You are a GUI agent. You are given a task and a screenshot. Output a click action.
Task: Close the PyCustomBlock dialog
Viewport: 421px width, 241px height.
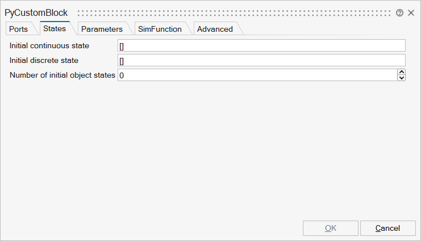(x=411, y=12)
